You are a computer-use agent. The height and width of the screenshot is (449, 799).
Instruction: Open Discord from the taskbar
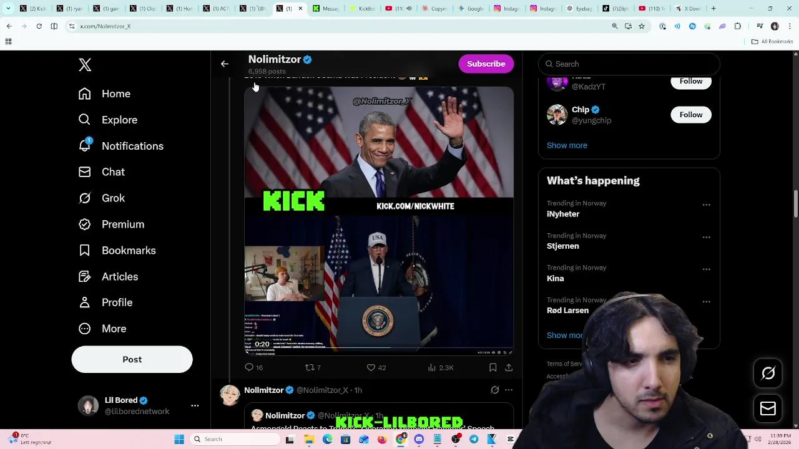point(419,439)
